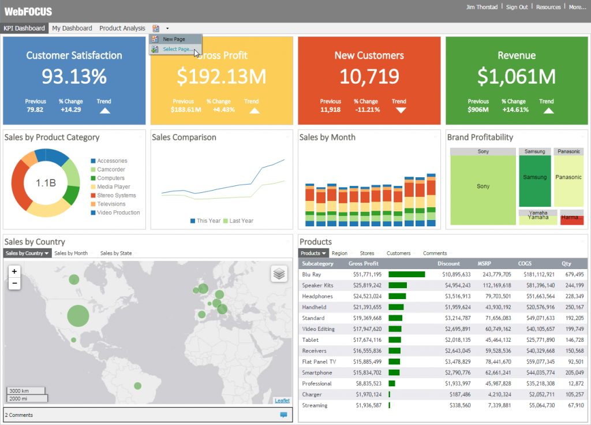The height and width of the screenshot is (425, 591).
Task: Switch to the Product Analysis tab
Action: (122, 28)
